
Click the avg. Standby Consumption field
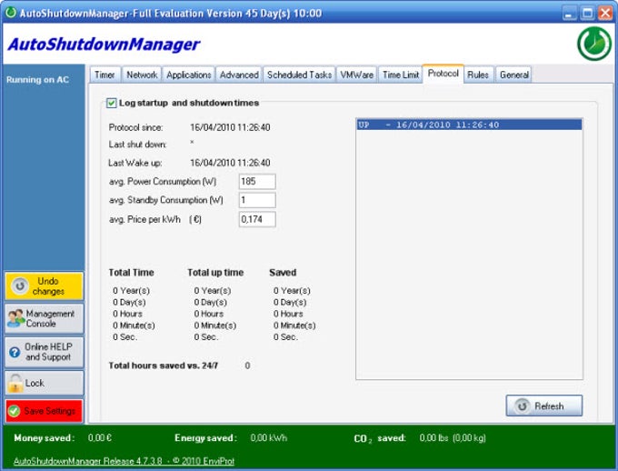257,200
